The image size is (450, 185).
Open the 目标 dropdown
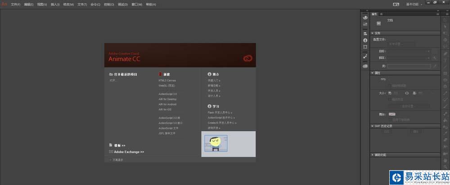(409, 51)
